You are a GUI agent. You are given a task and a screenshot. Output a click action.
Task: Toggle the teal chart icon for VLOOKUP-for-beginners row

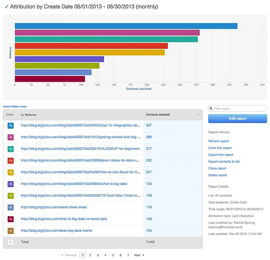pos(11,149)
